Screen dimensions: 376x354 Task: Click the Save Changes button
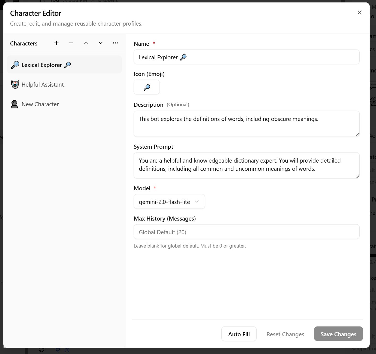point(338,334)
